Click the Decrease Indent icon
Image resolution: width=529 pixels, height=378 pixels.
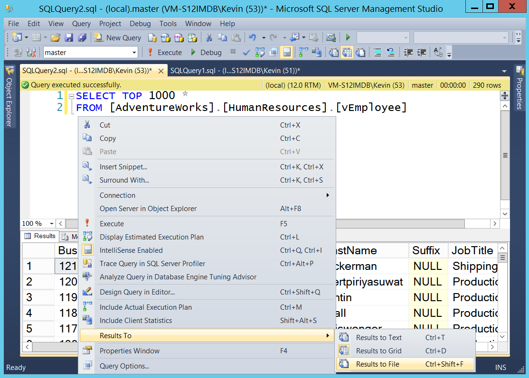point(408,53)
